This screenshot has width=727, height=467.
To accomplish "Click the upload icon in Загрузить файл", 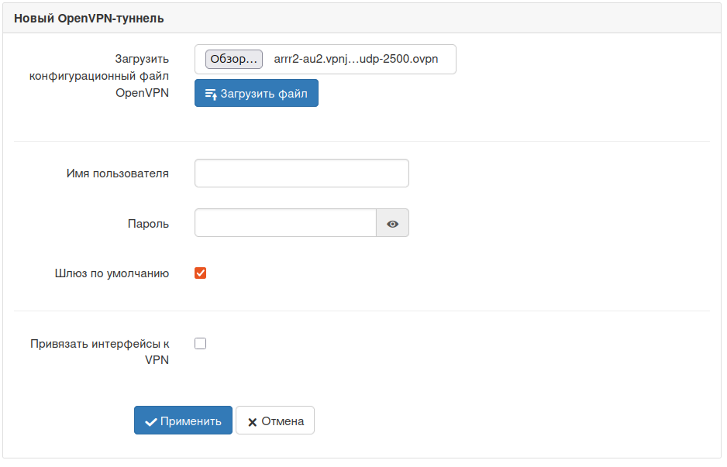I will 211,94.
